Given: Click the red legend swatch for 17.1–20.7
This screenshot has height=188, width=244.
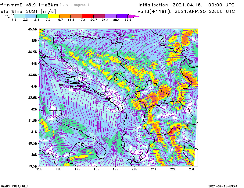Looking at the screenshot, I should tap(88, 16).
